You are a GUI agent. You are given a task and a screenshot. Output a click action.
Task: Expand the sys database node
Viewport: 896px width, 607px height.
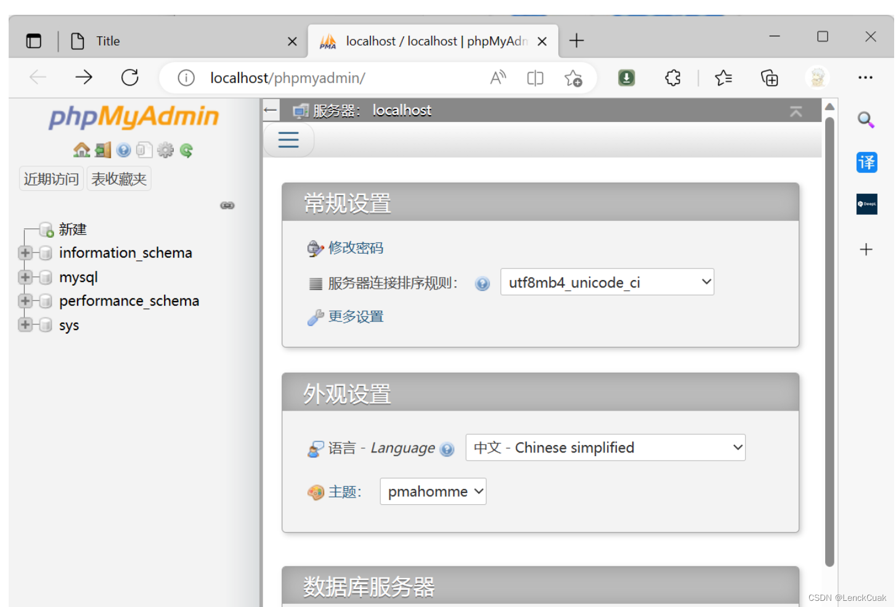click(25, 325)
